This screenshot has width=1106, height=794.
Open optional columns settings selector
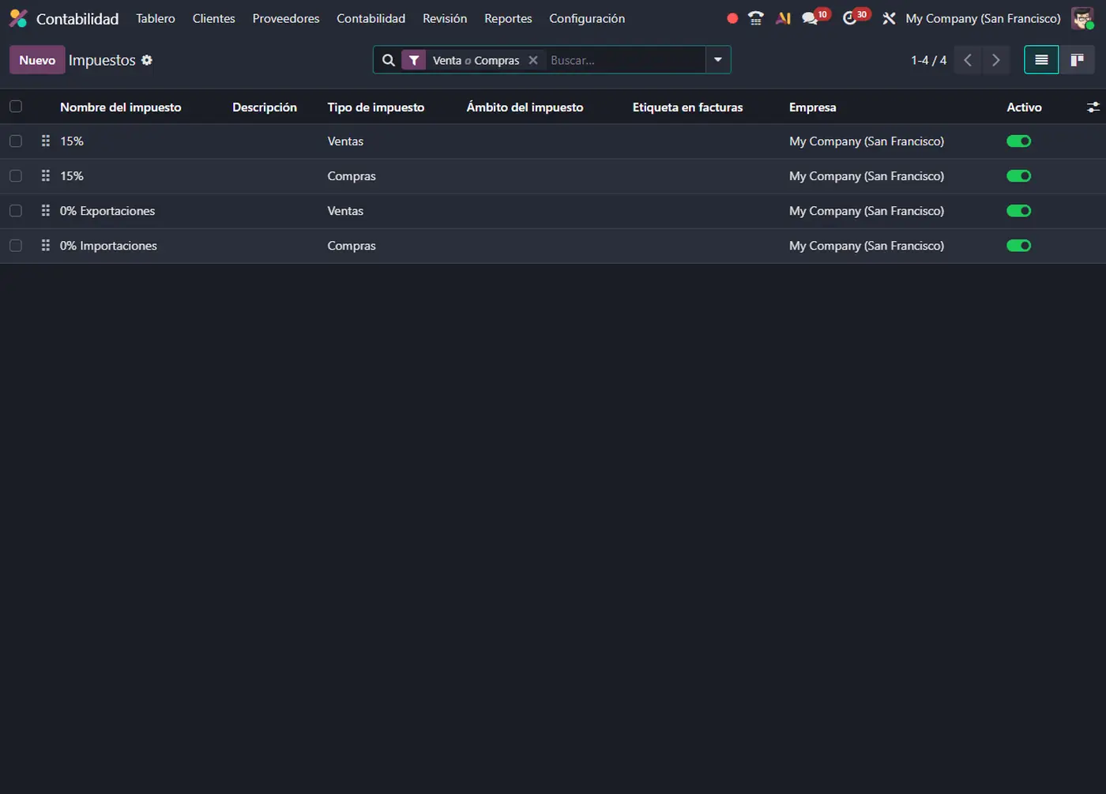click(1093, 107)
